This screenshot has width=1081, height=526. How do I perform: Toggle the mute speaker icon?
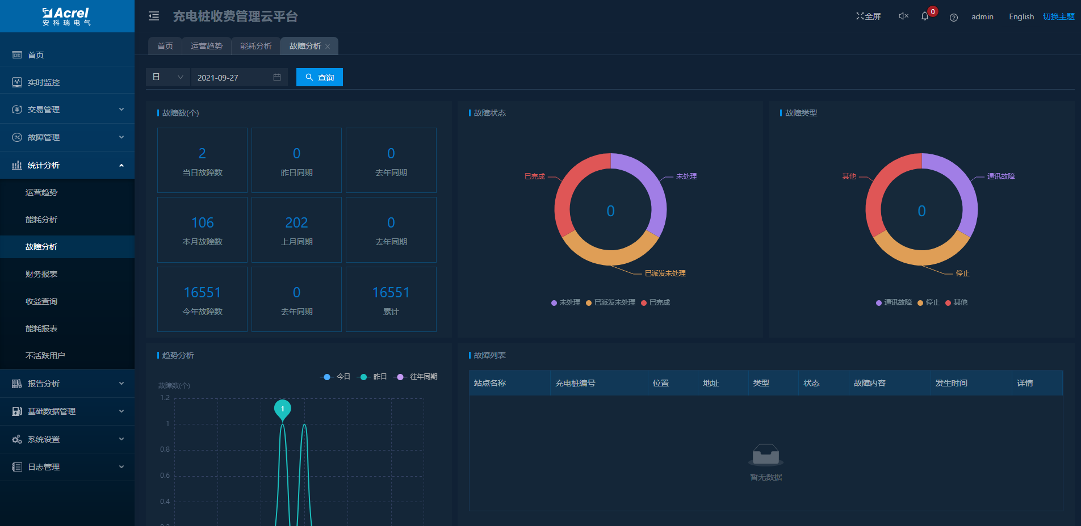point(903,16)
